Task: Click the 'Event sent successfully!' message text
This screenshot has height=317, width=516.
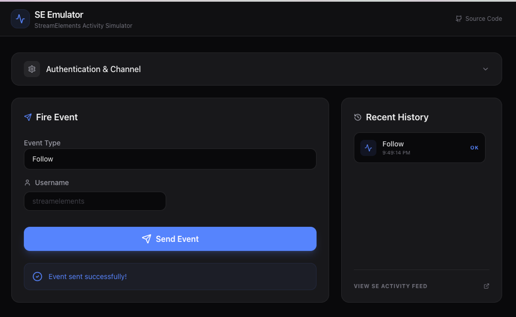Action: (88, 277)
